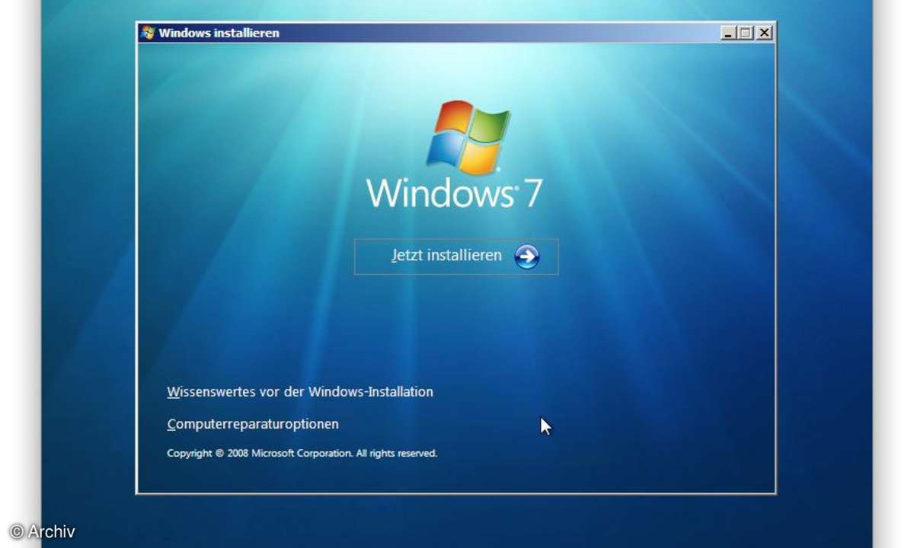Click the Windows flag icon in title bar
Screen dimensions: 914x548
click(x=148, y=33)
